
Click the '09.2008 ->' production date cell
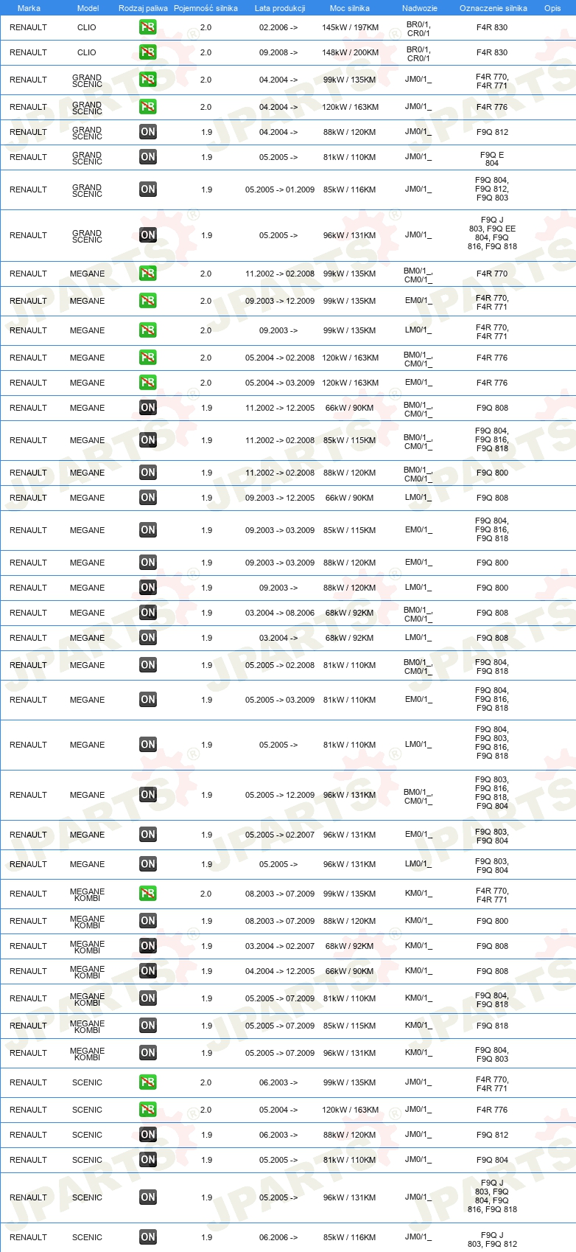pyautogui.click(x=278, y=52)
